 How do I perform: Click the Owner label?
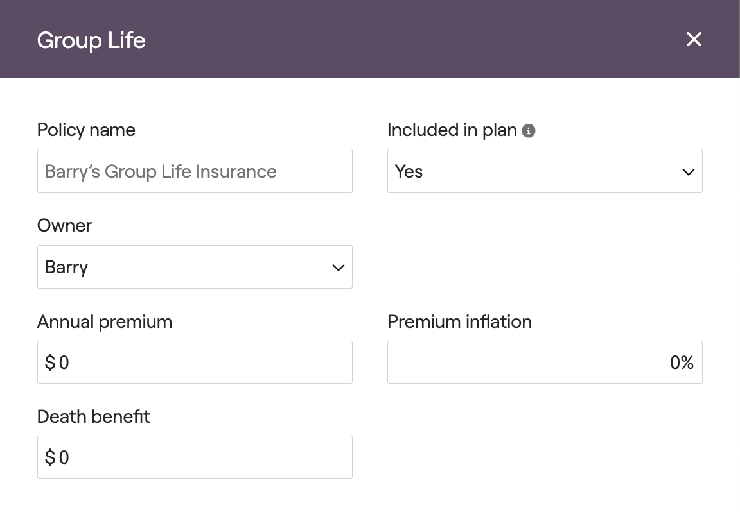65,226
